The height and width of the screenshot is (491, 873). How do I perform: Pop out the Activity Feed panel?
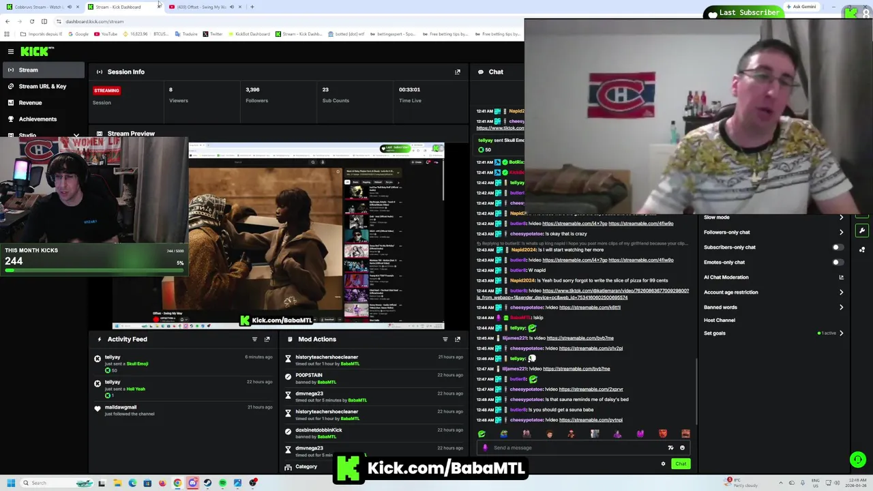[x=267, y=339]
